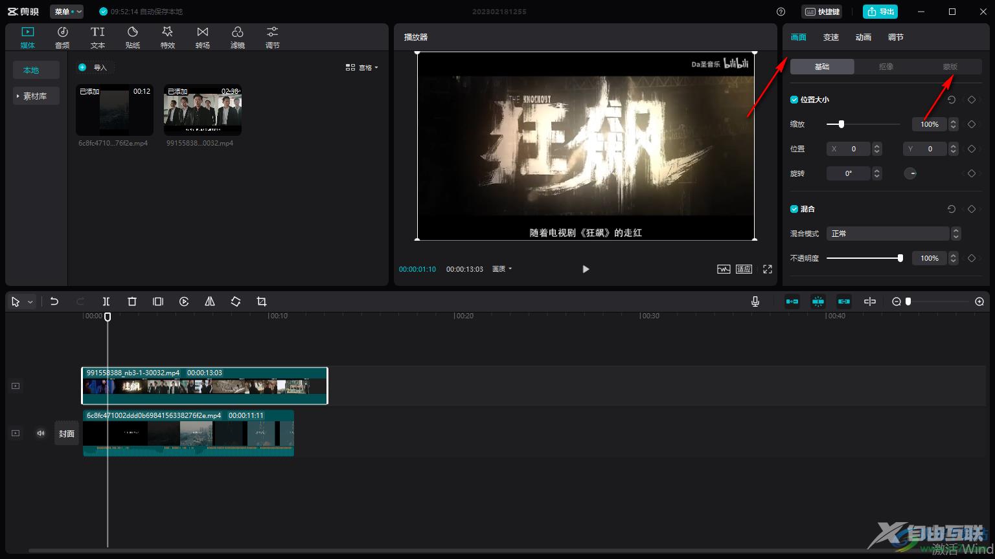The width and height of the screenshot is (995, 559).
Task: Click the microphone record icon
Action: tap(755, 301)
